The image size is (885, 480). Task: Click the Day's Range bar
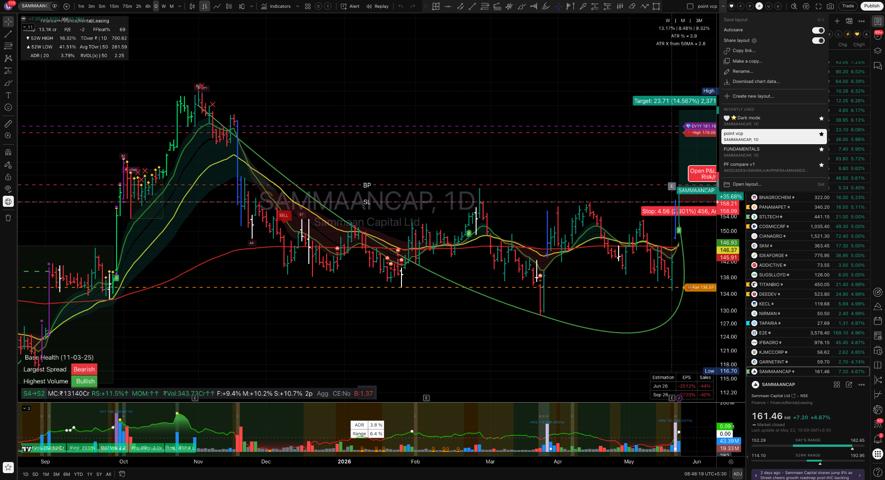coord(808,446)
